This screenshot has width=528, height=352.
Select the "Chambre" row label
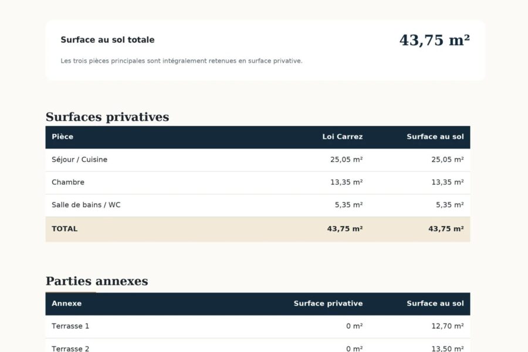pyautogui.click(x=68, y=182)
